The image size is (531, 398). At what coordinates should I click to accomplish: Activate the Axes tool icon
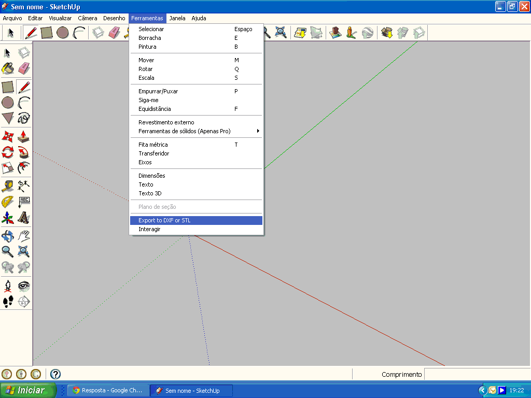[8, 218]
